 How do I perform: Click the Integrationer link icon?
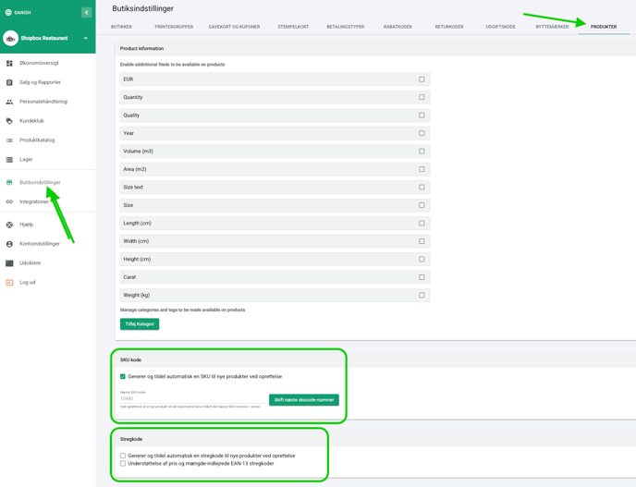9,201
